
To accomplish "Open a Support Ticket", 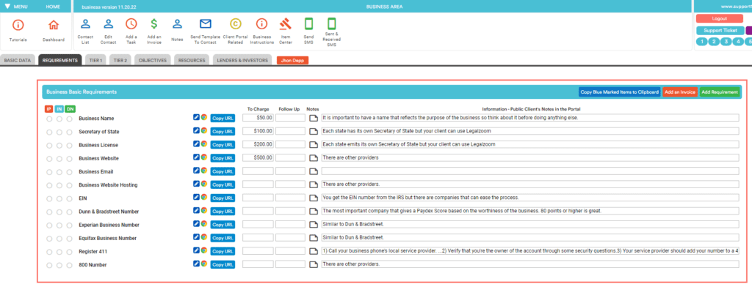I will (720, 30).
